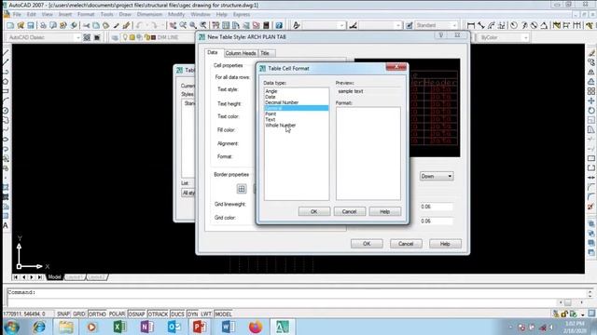Click the Save icon in toolbar
The width and height of the screenshot is (597, 335).
[31, 25]
